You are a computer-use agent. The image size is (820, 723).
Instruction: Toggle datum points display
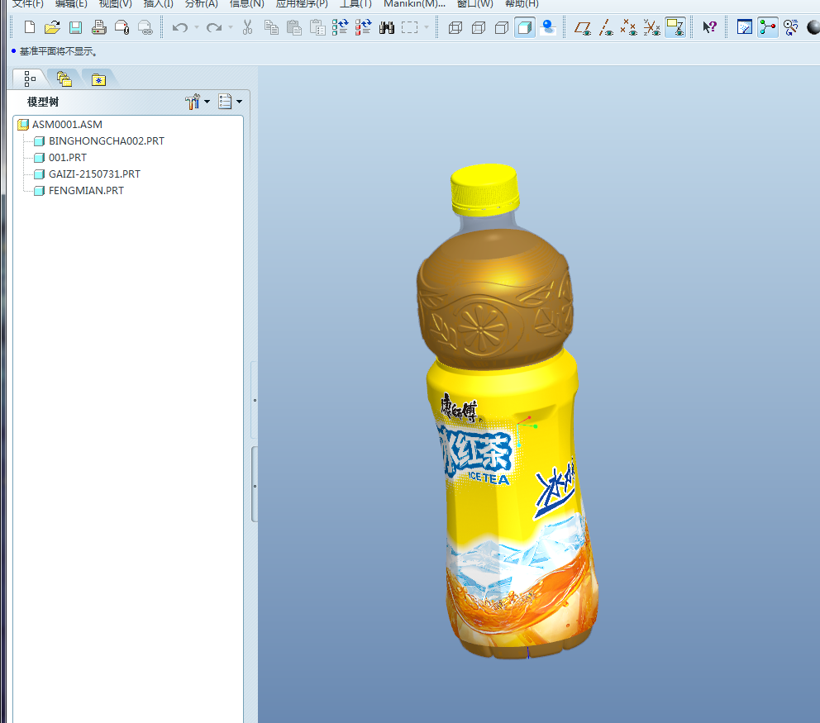tap(628, 27)
